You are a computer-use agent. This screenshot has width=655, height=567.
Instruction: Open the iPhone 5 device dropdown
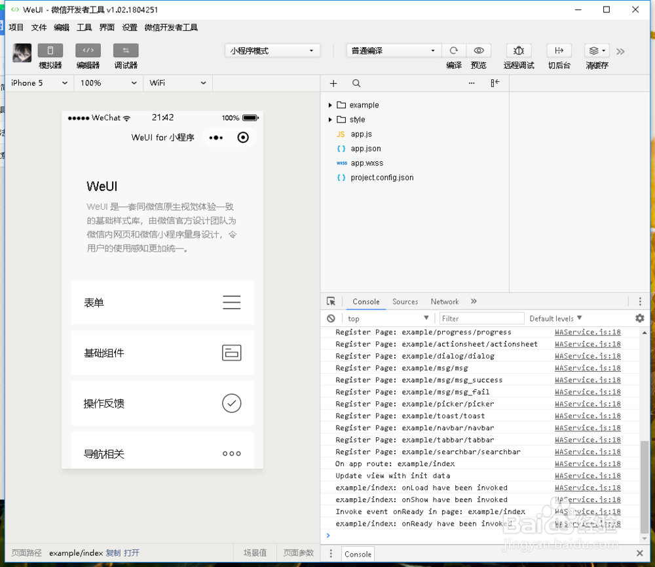coord(39,83)
